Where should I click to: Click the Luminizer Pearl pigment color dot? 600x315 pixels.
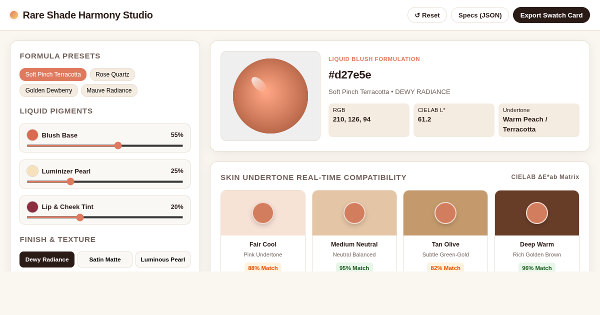pyautogui.click(x=32, y=171)
